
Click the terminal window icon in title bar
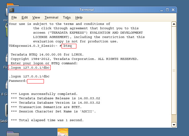tap(12, 10)
